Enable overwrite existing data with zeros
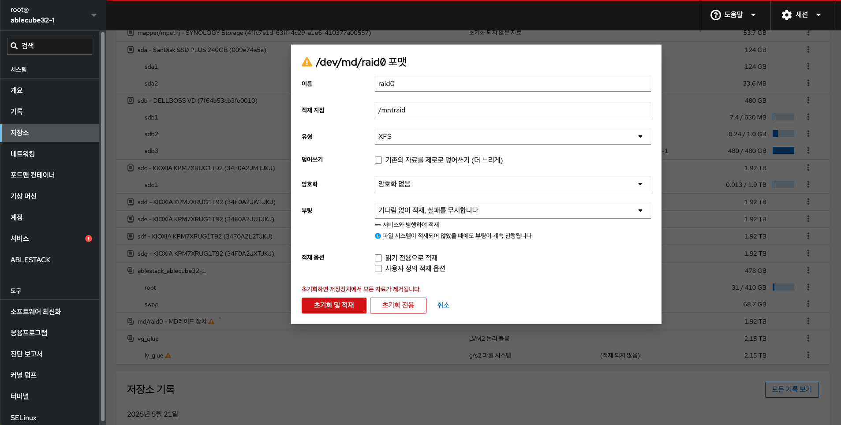Image resolution: width=841 pixels, height=425 pixels. 378,160
